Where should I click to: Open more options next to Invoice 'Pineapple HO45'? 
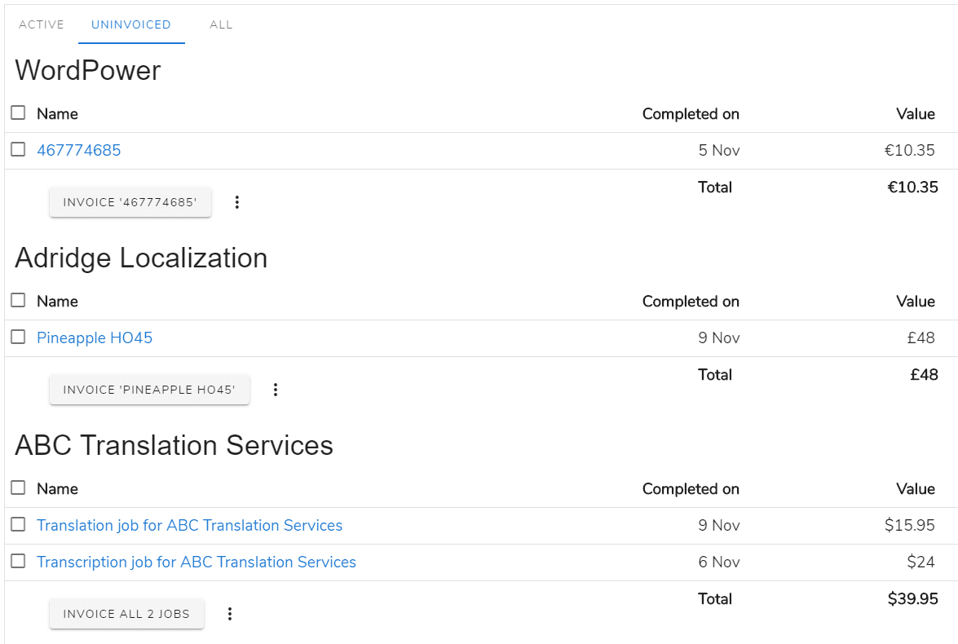(276, 390)
